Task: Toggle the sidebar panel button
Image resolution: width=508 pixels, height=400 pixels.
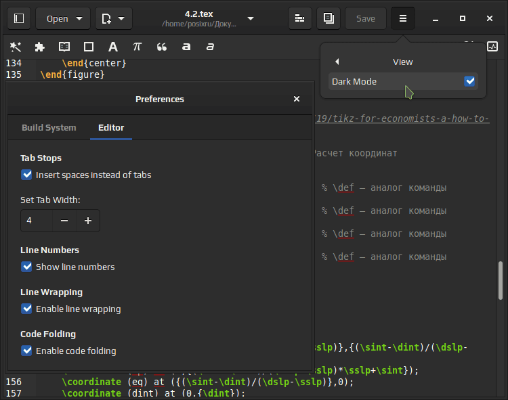Action: click(19, 18)
